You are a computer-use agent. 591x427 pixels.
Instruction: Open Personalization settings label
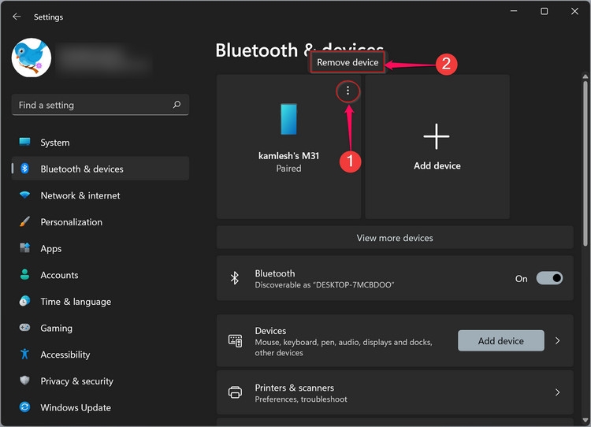(x=71, y=222)
